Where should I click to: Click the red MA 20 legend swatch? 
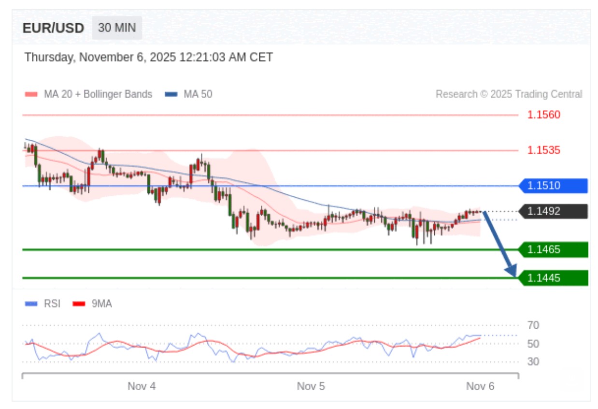[x=31, y=94]
